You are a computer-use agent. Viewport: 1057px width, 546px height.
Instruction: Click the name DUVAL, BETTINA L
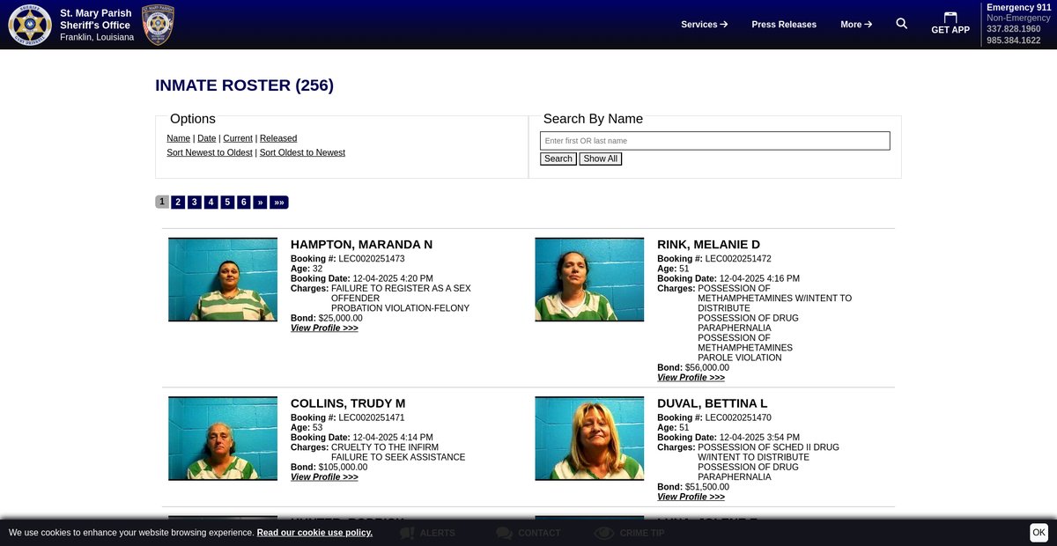[x=713, y=403]
